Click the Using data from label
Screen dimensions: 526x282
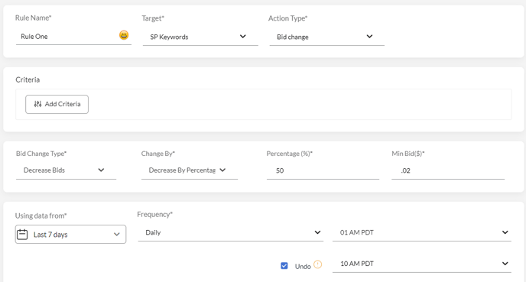tap(41, 216)
